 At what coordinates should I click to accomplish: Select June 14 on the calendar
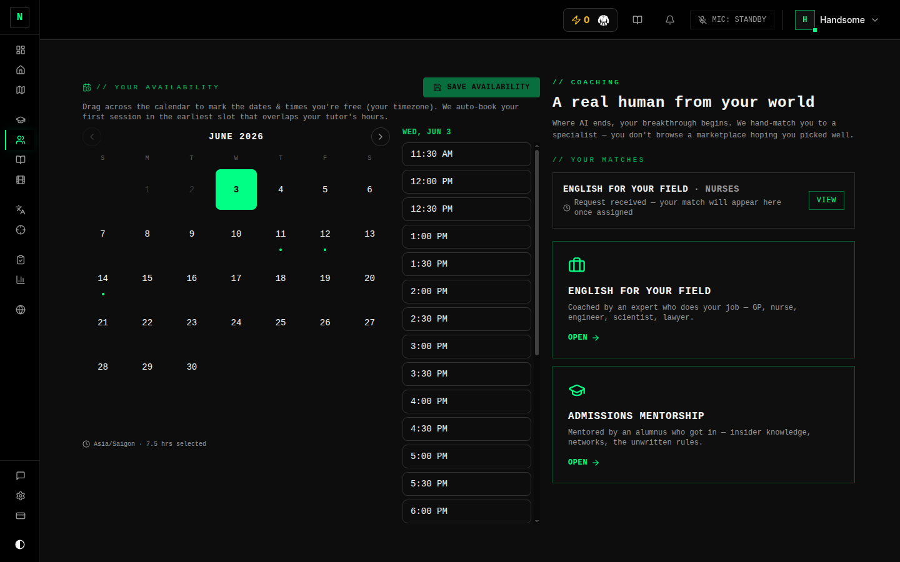(x=102, y=278)
